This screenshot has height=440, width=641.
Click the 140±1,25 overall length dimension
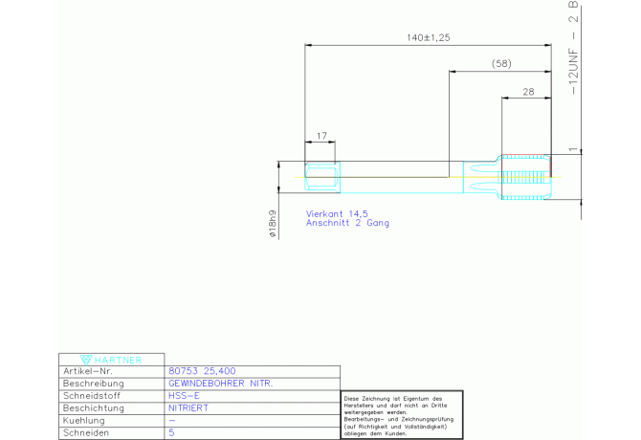[x=428, y=37]
